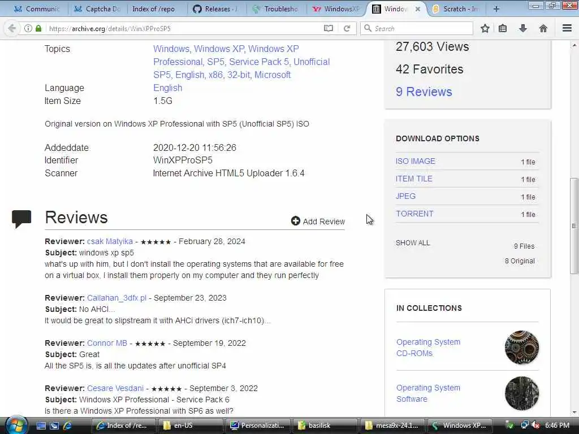The width and height of the screenshot is (579, 434).
Task: Click the Add Review plus icon
Action: click(295, 221)
